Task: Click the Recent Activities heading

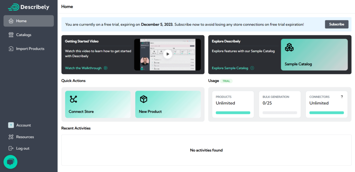Action: (x=76, y=128)
